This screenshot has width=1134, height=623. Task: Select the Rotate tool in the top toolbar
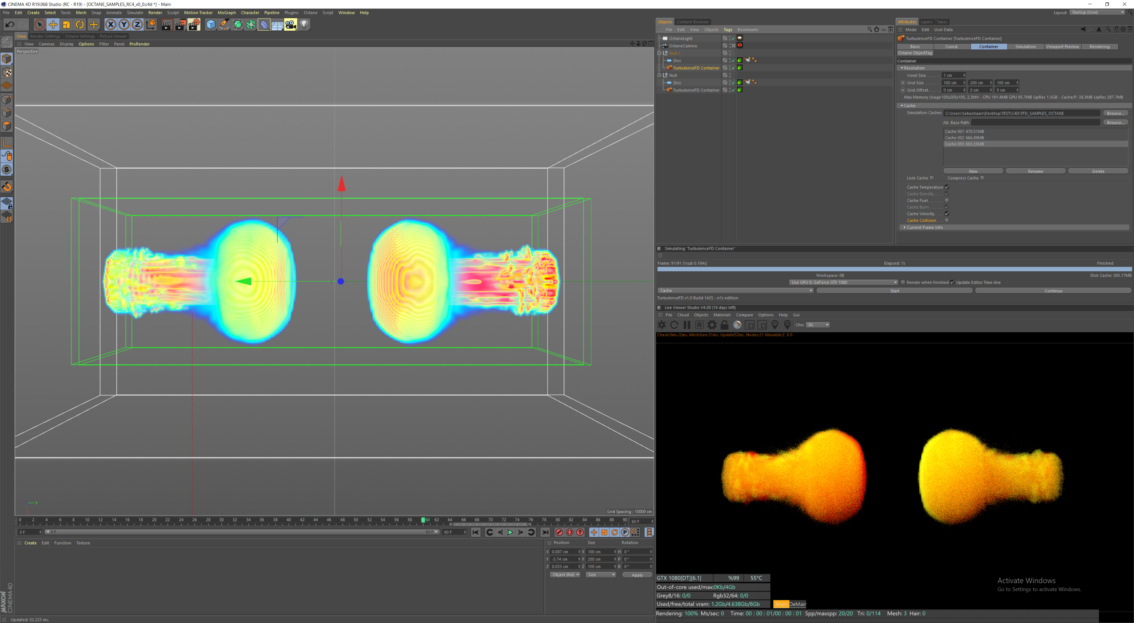(80, 25)
